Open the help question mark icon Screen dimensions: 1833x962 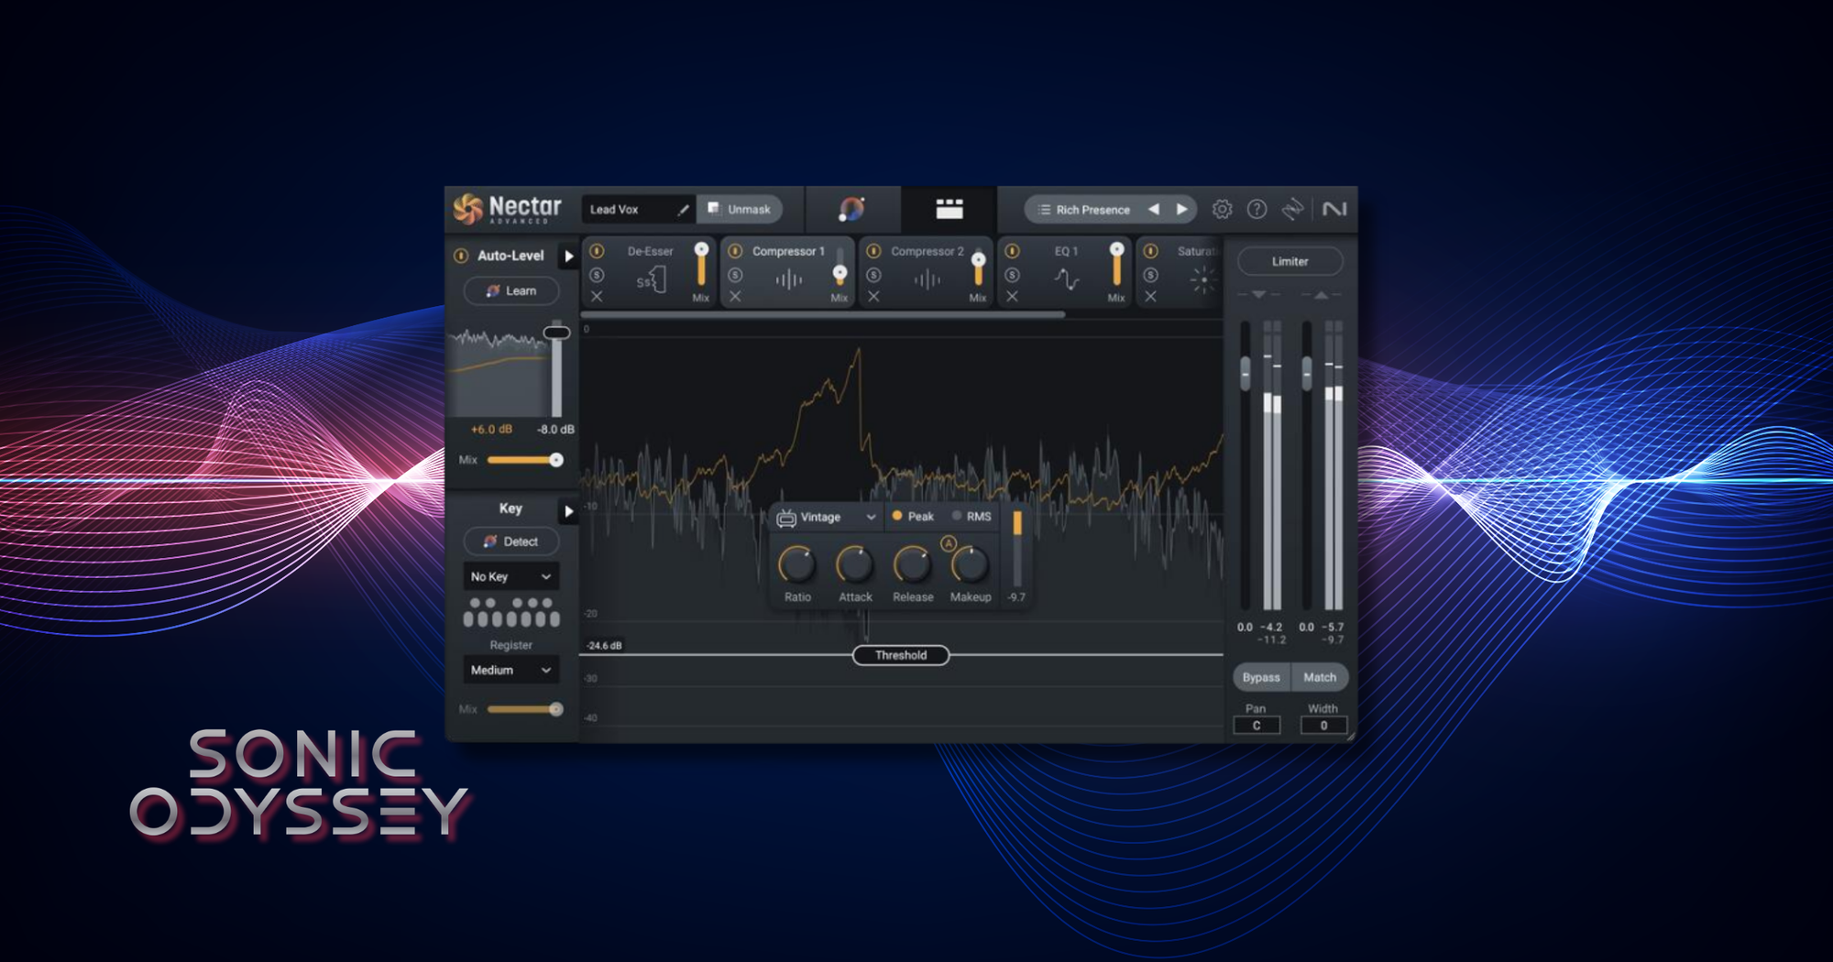pyautogui.click(x=1257, y=210)
